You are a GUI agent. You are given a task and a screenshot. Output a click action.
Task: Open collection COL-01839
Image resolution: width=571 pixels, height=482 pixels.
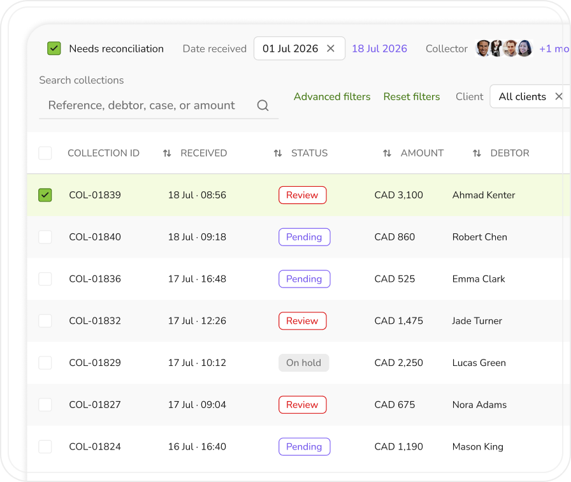95,195
